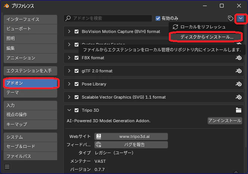Expand Pose Library addon details
This screenshot has width=248, height=174.
click(69, 84)
